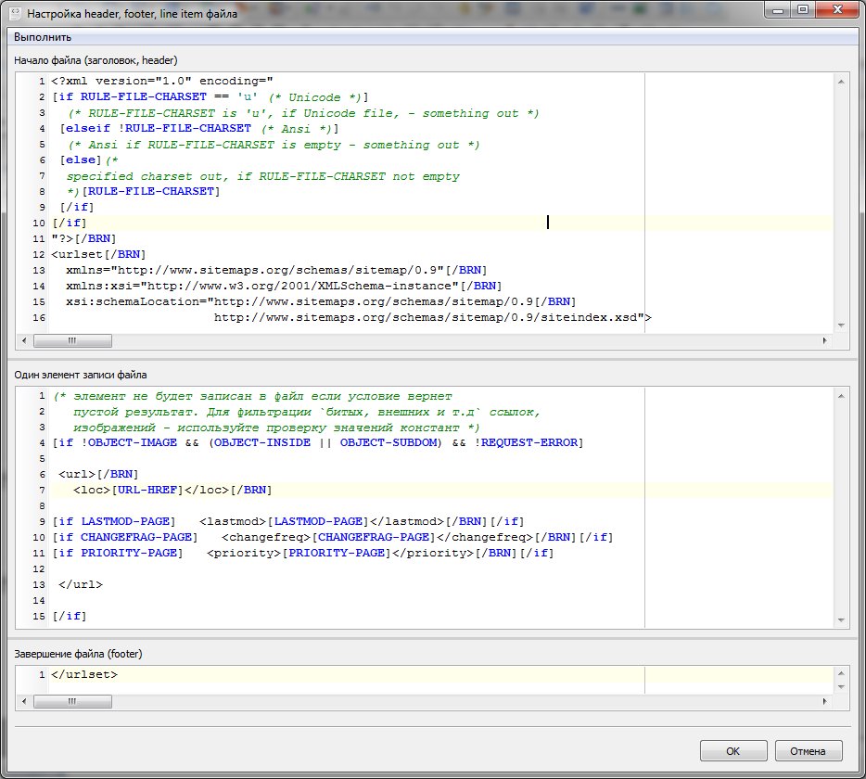Click the <urlset[/BRN] line in the header editor

98,254
